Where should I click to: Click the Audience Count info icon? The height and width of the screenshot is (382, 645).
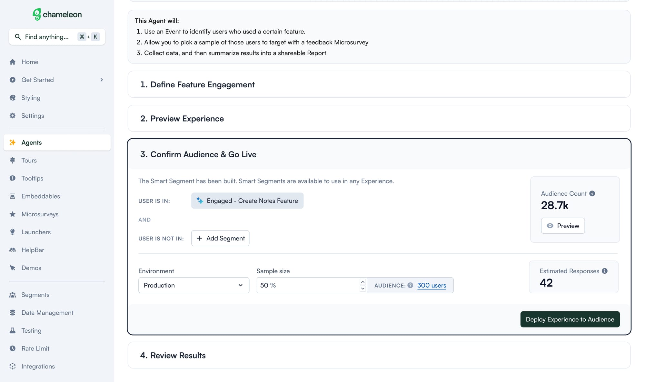[592, 193]
